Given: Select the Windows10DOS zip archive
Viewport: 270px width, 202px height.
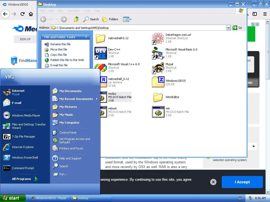Looking at the screenshot, I should (x=169, y=82).
